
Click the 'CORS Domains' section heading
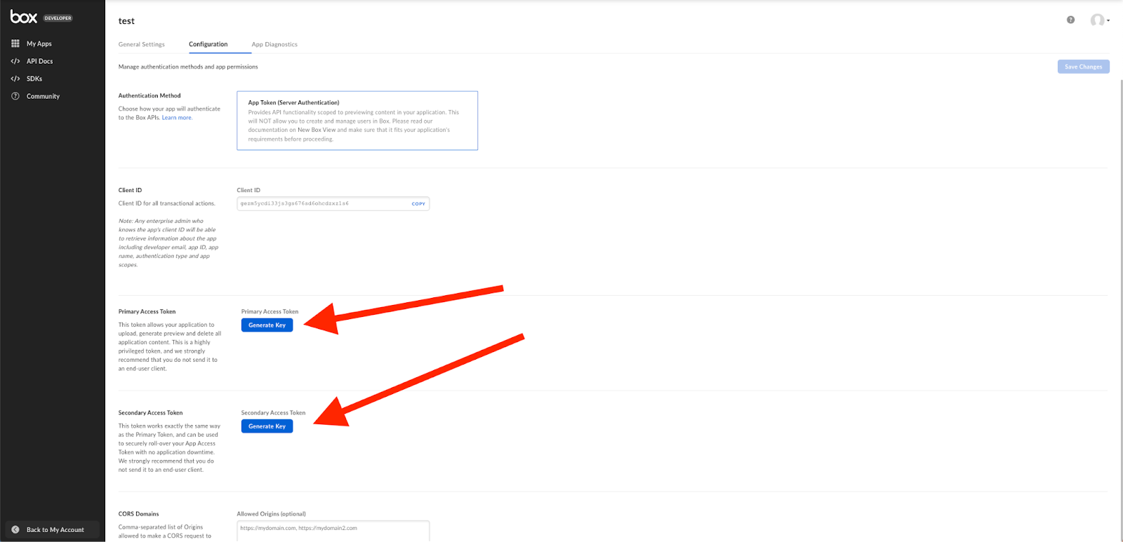[x=138, y=513]
